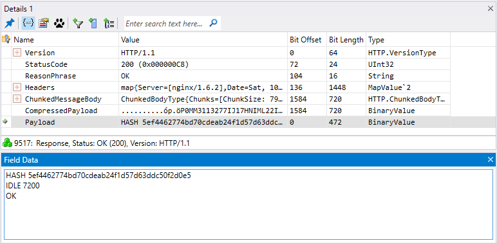
Task: Click the column chooser icon beside Name
Action: point(6,40)
